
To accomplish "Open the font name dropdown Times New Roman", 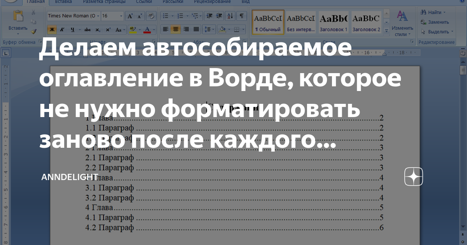I will (97, 16).
